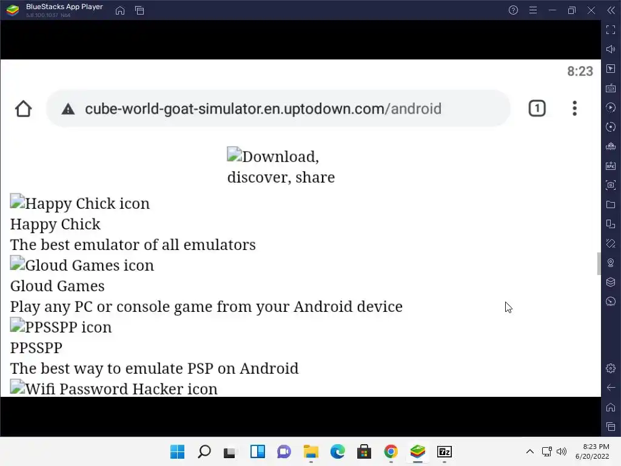Screen dimensions: 621x466
Task: Click Android home button in sidebar
Action: 611,407
